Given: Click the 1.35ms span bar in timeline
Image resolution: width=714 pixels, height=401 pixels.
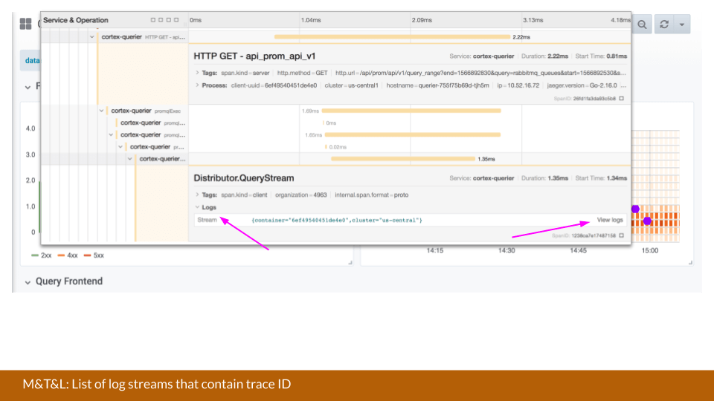Looking at the screenshot, I should pos(403,159).
